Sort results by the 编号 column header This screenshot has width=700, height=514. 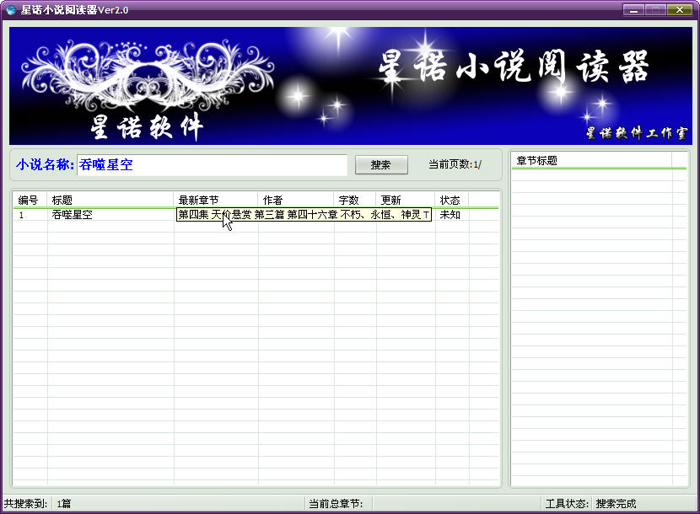(x=30, y=201)
